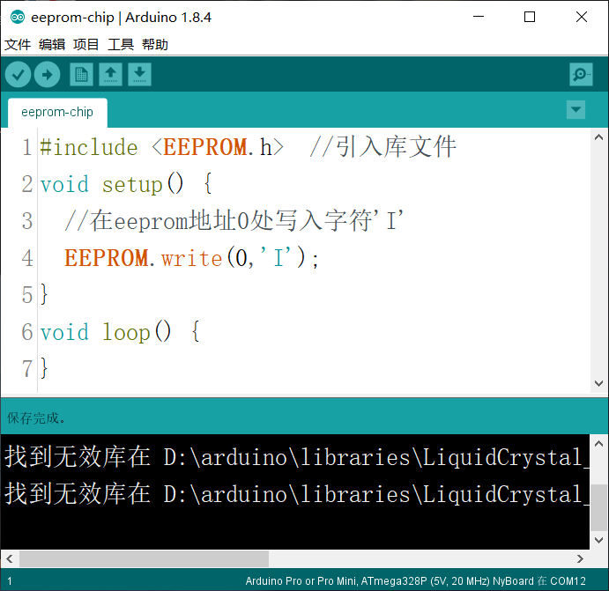Open the tab options dropdown arrow
This screenshot has width=609, height=591.
[576, 110]
